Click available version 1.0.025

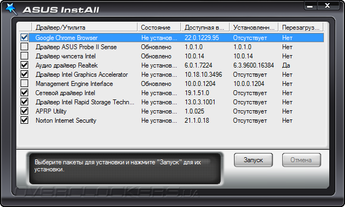pos(194,111)
